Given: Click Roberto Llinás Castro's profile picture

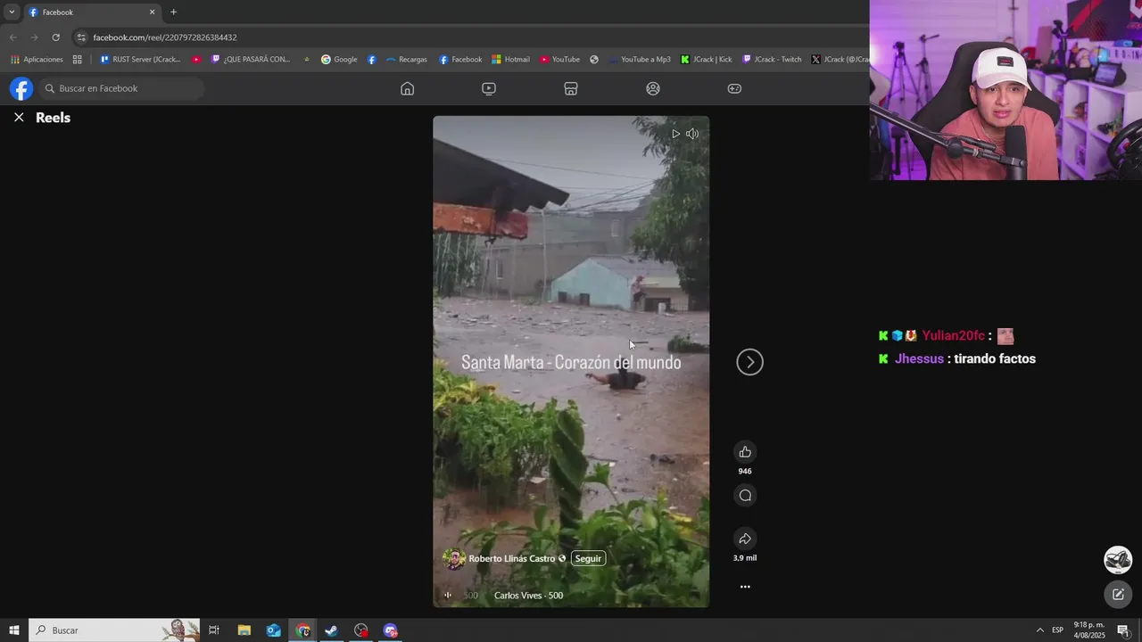Looking at the screenshot, I should coord(454,559).
